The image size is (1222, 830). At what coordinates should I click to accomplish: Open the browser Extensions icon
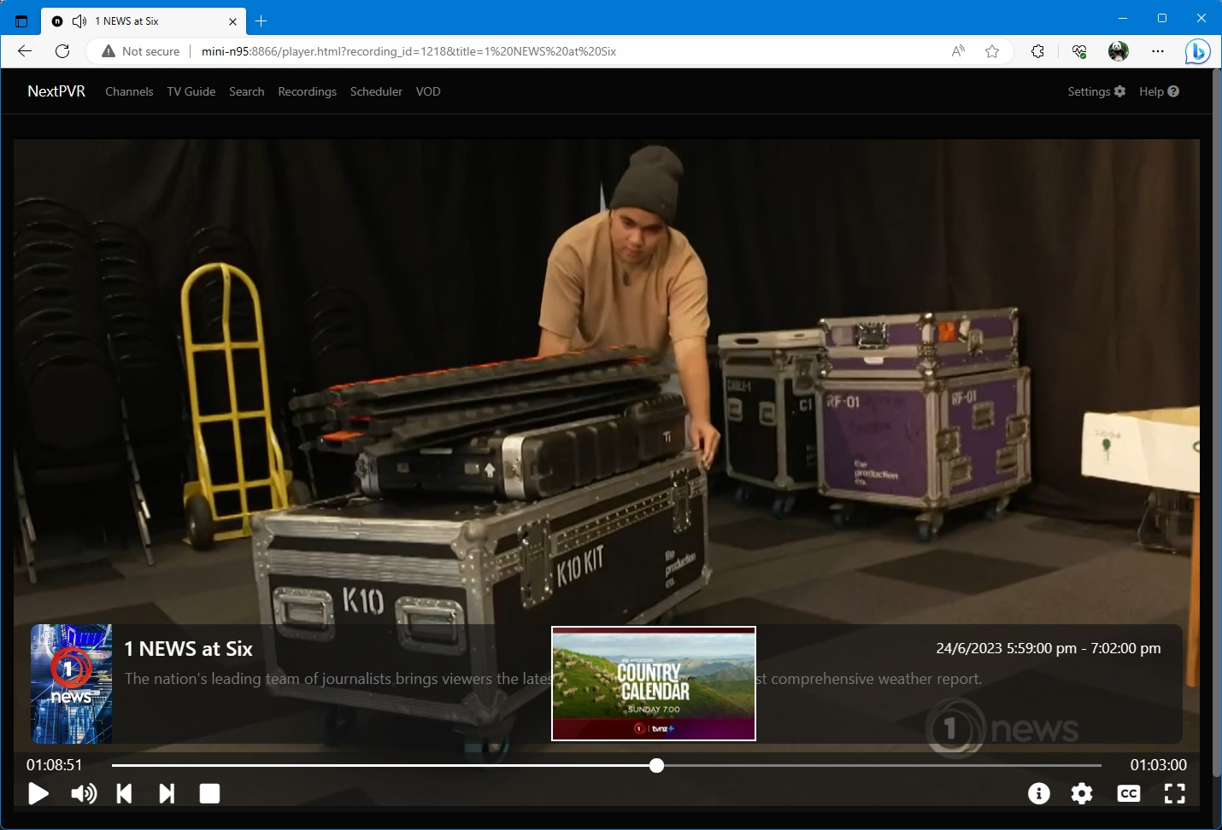tap(1037, 51)
